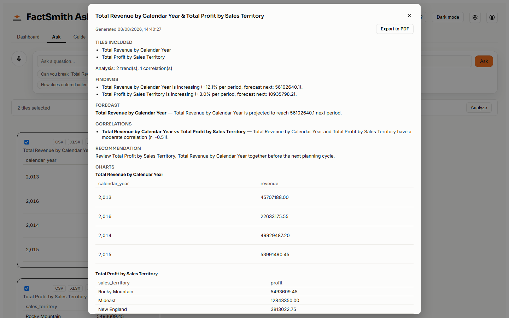Screen dimensions: 509x318
Task: Uncheck Total Profit by Sales Territory tile checkbox
Action: pos(27,288)
